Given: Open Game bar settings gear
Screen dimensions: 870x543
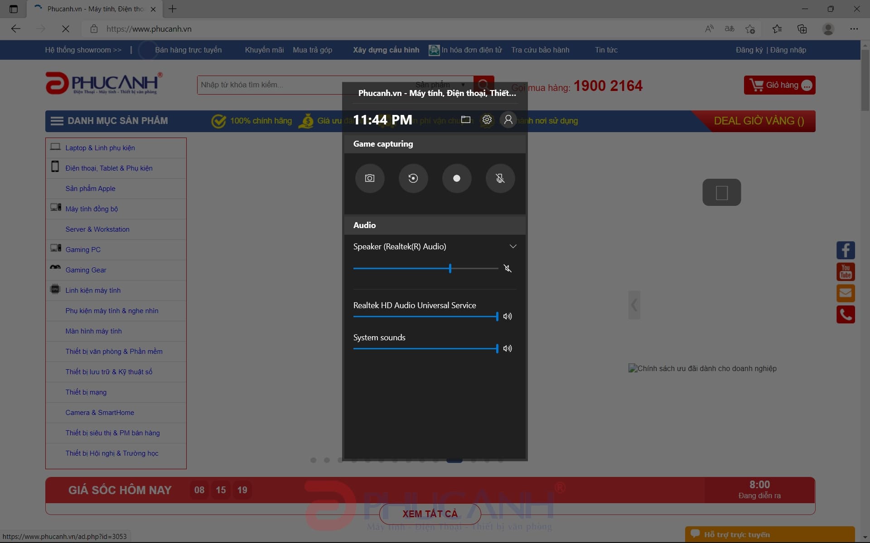Looking at the screenshot, I should click(487, 119).
